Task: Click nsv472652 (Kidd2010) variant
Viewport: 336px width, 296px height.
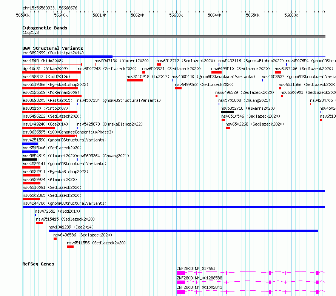Action: click(x=57, y=211)
